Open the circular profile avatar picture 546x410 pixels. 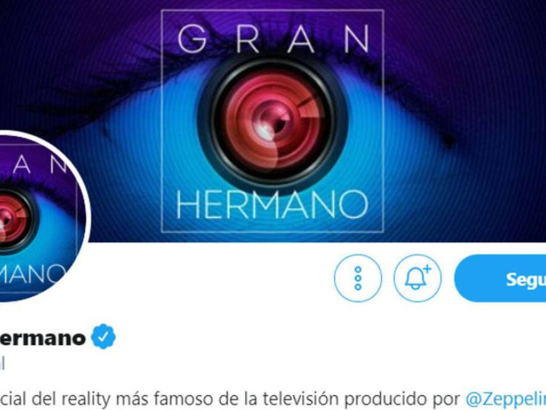[39, 216]
